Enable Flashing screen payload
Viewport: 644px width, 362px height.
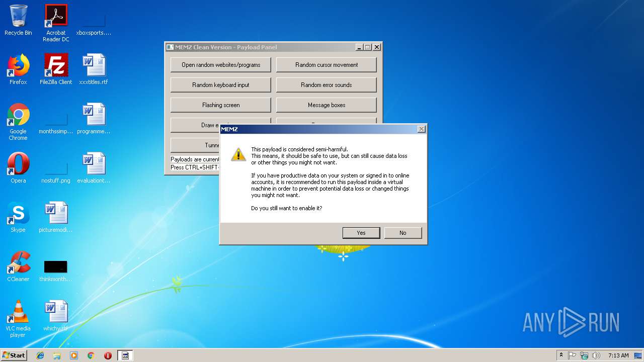[x=221, y=105]
